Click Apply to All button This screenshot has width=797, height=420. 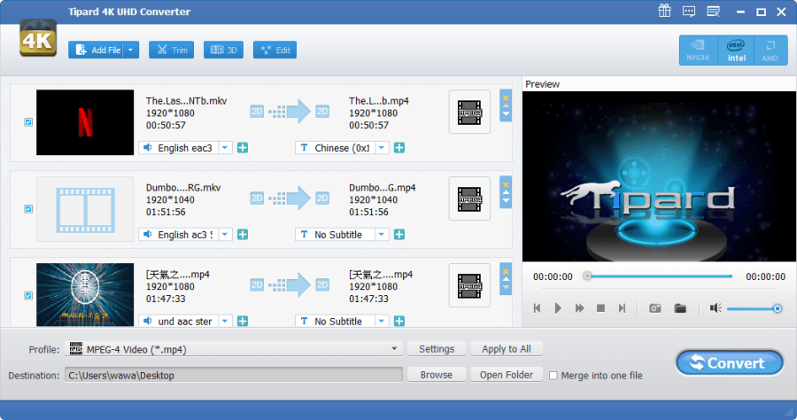pos(507,349)
